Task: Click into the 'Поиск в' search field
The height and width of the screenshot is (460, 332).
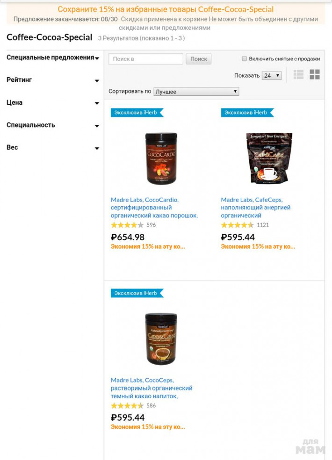Action: [146, 59]
